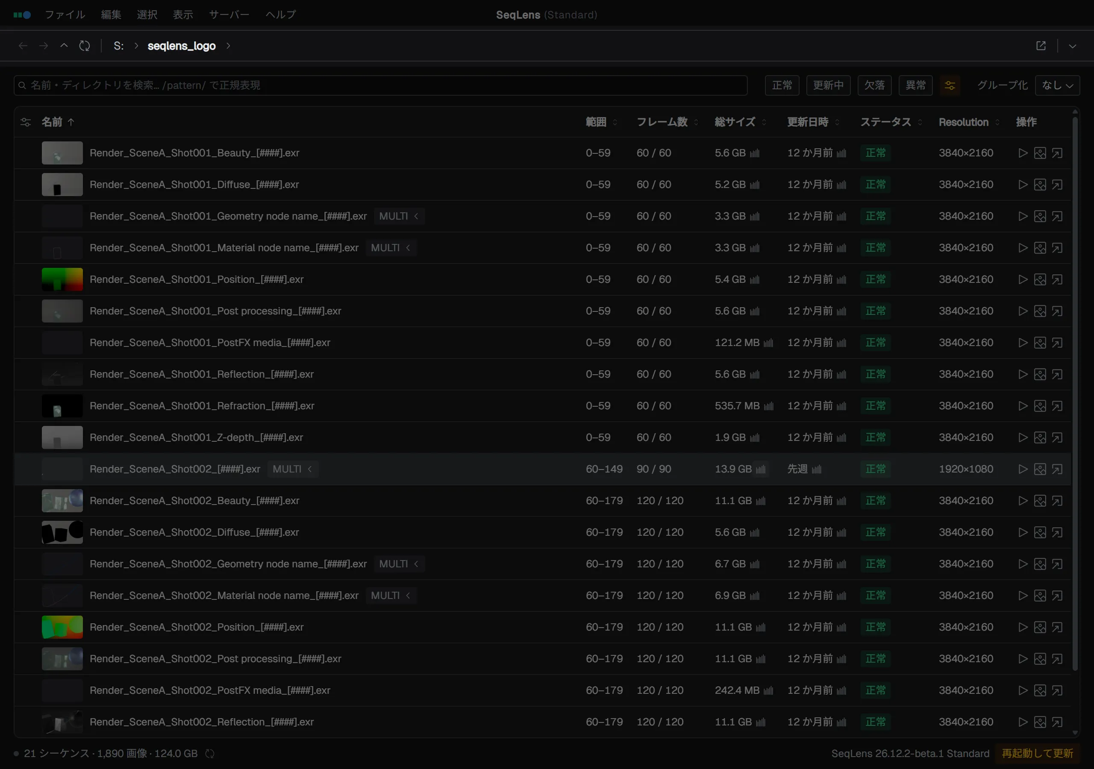The height and width of the screenshot is (769, 1094).
Task: Expand the breadcrumb chevron after seqlens_logo
Action: (228, 46)
